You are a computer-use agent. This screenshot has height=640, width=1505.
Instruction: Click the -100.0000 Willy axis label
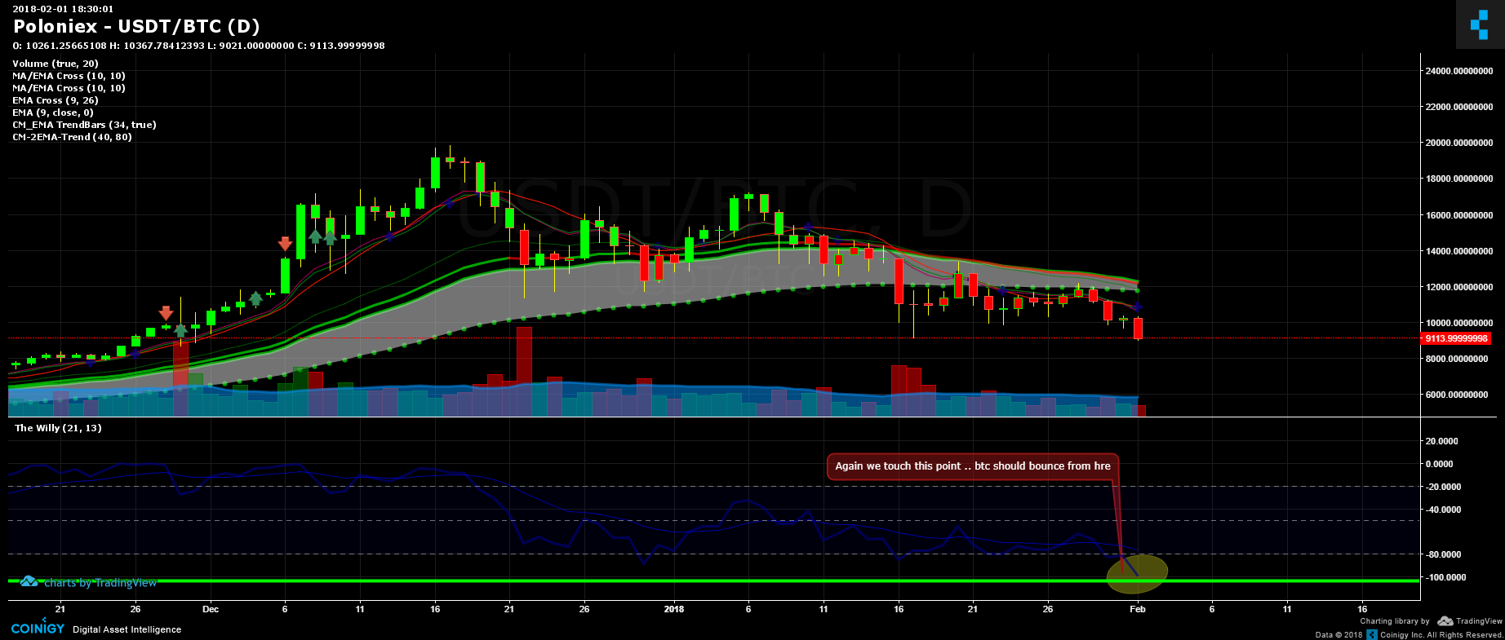coord(1445,577)
